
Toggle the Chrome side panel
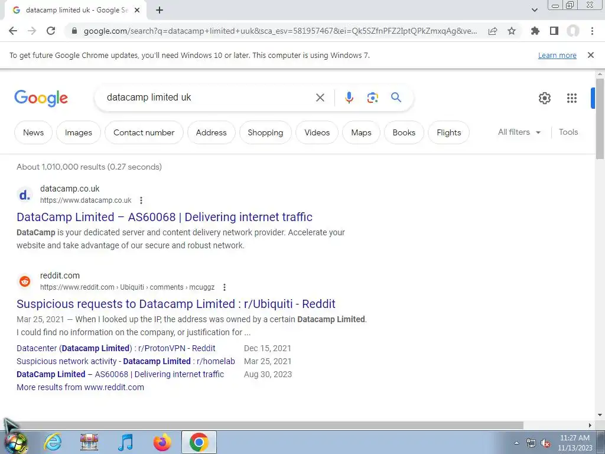pos(554,31)
